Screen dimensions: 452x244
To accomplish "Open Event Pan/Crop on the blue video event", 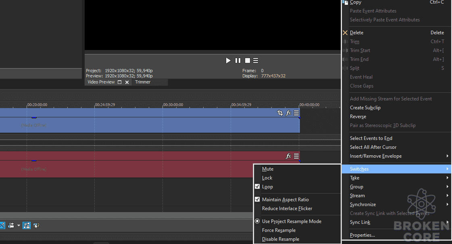I will [280, 113].
